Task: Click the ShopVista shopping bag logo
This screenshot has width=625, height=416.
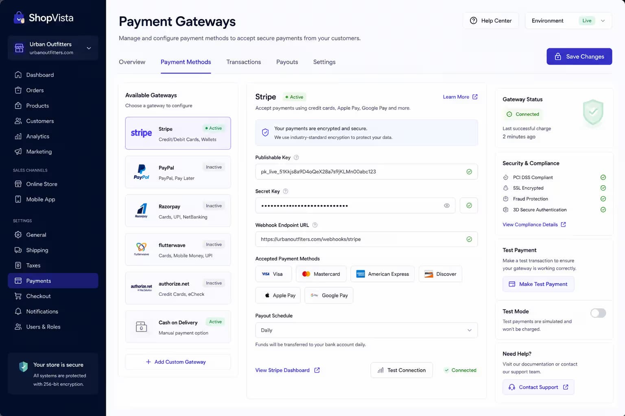Action: pos(19,17)
